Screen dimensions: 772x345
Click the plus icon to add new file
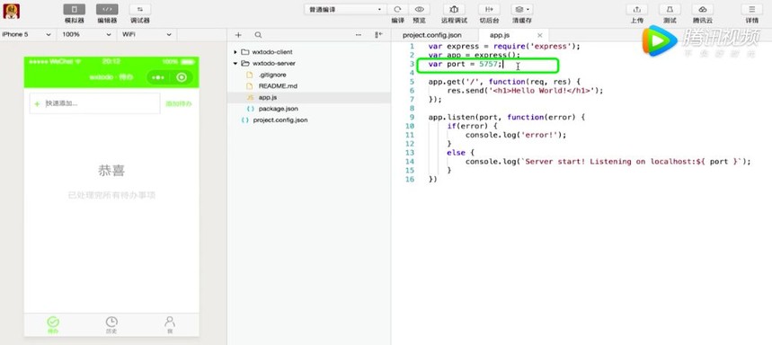tap(238, 35)
